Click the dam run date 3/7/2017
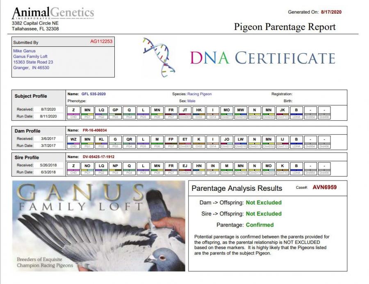The height and width of the screenshot is (284, 369). (x=48, y=146)
